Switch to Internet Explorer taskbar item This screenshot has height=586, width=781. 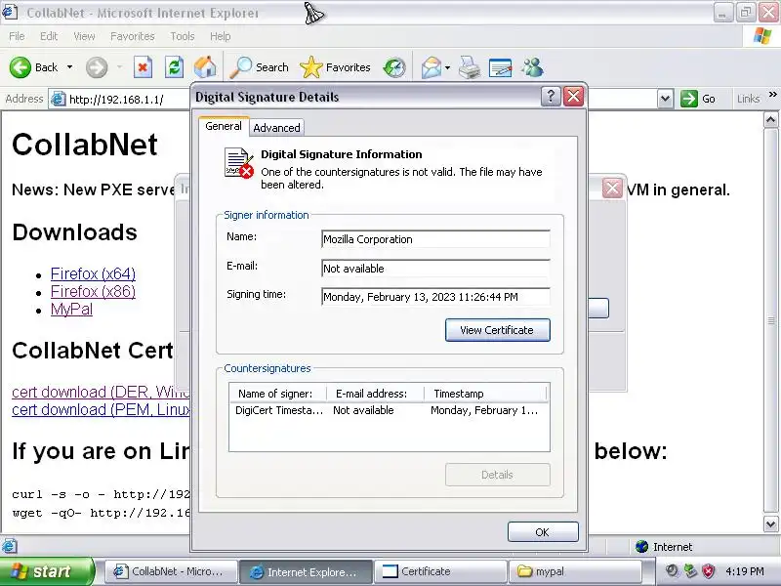pos(306,571)
